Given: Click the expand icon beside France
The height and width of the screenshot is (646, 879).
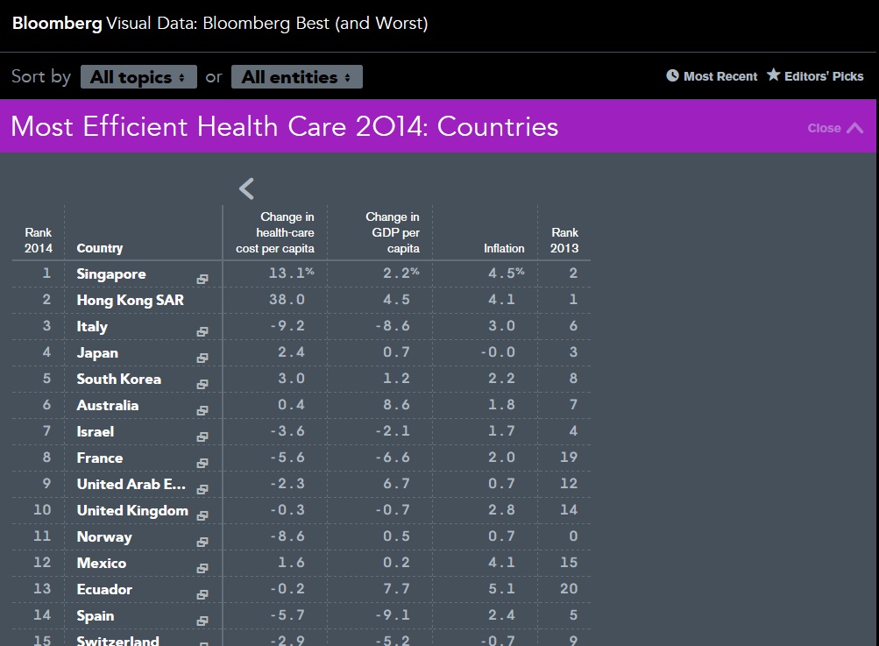Looking at the screenshot, I should pyautogui.click(x=202, y=464).
